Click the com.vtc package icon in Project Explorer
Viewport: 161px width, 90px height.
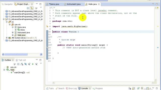click(x=13, y=24)
